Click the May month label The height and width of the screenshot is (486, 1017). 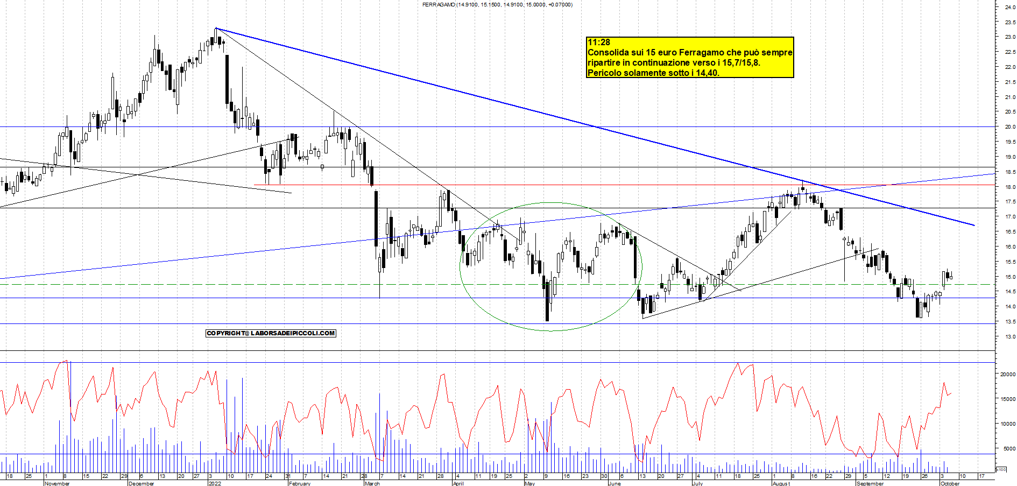tap(530, 483)
